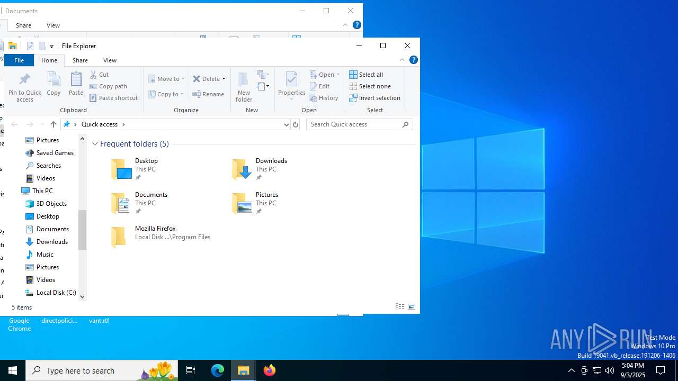Click Select all in ribbon
Viewport: 678px width, 381px height.
(366, 75)
